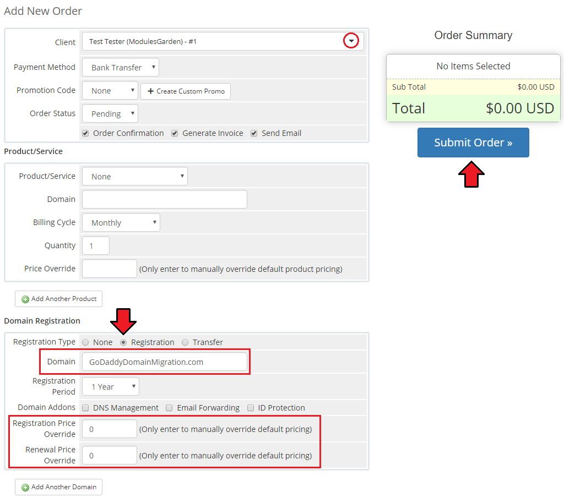Screen dimensions: 564x503
Task: Click Registration Price Override field
Action: coord(110,429)
